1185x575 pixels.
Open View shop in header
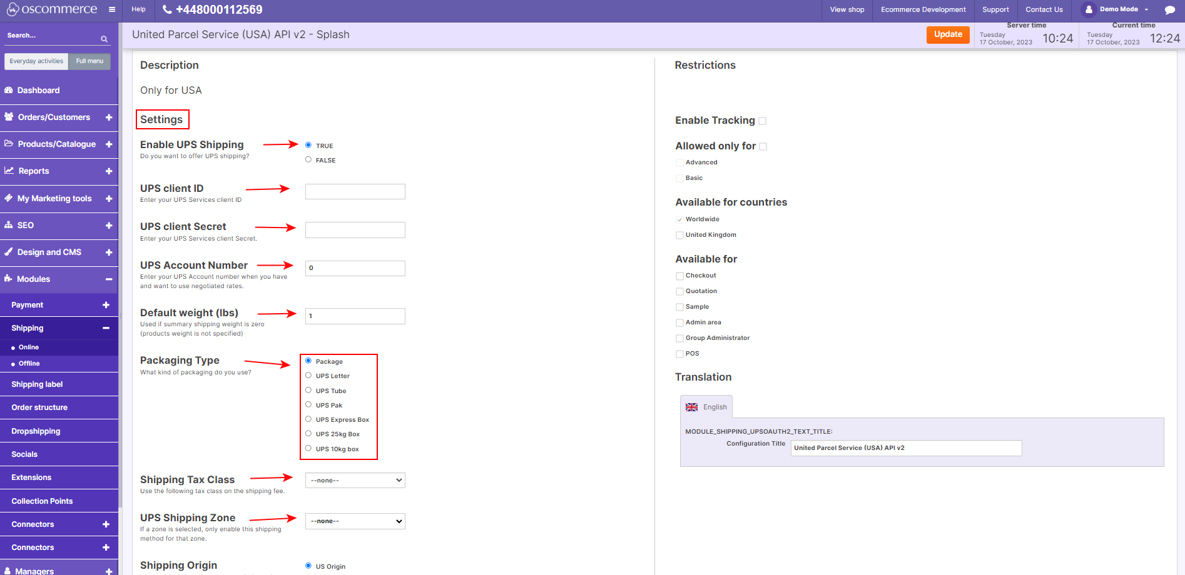(847, 10)
